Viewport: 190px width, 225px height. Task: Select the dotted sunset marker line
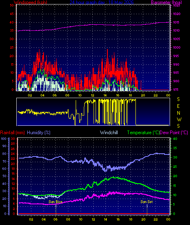(x=147, y=209)
